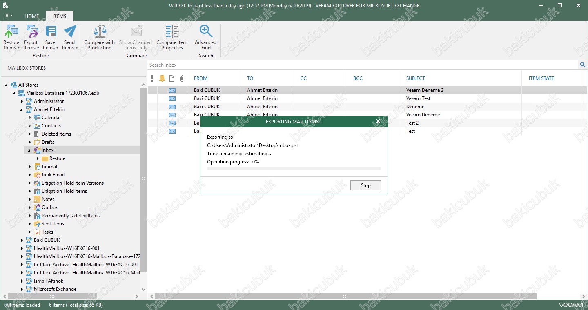Click the Deleted Items trash icon
This screenshot has height=310, width=588.
(x=37, y=134)
